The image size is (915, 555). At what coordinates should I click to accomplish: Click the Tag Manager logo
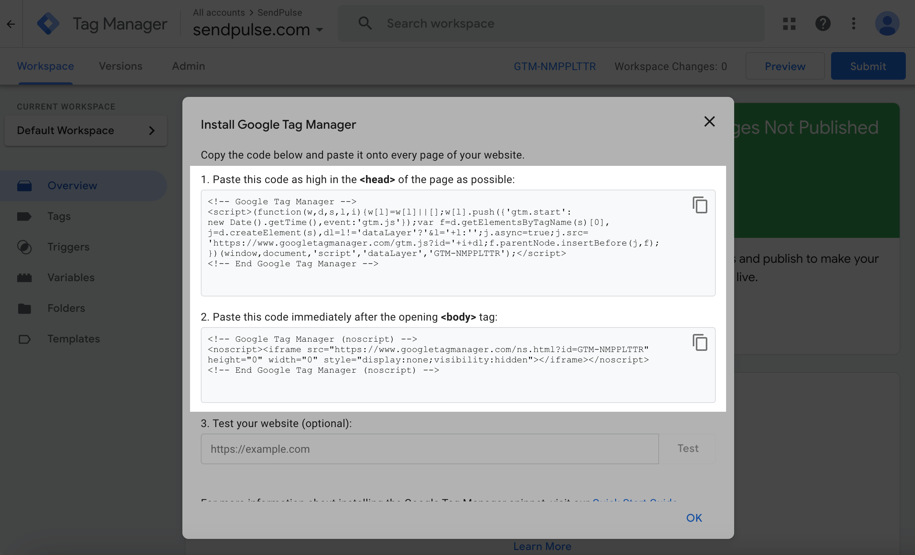[x=48, y=24]
